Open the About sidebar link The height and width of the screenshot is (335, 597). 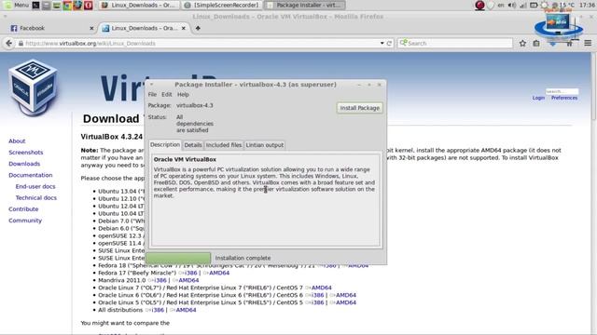(17, 141)
